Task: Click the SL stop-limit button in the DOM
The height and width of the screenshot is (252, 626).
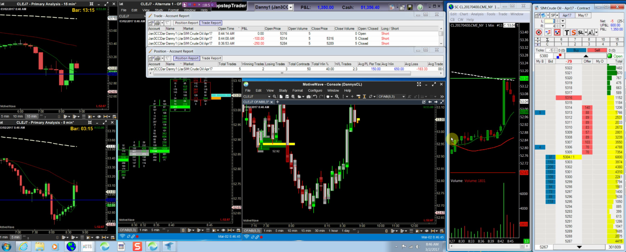Action: point(581,32)
